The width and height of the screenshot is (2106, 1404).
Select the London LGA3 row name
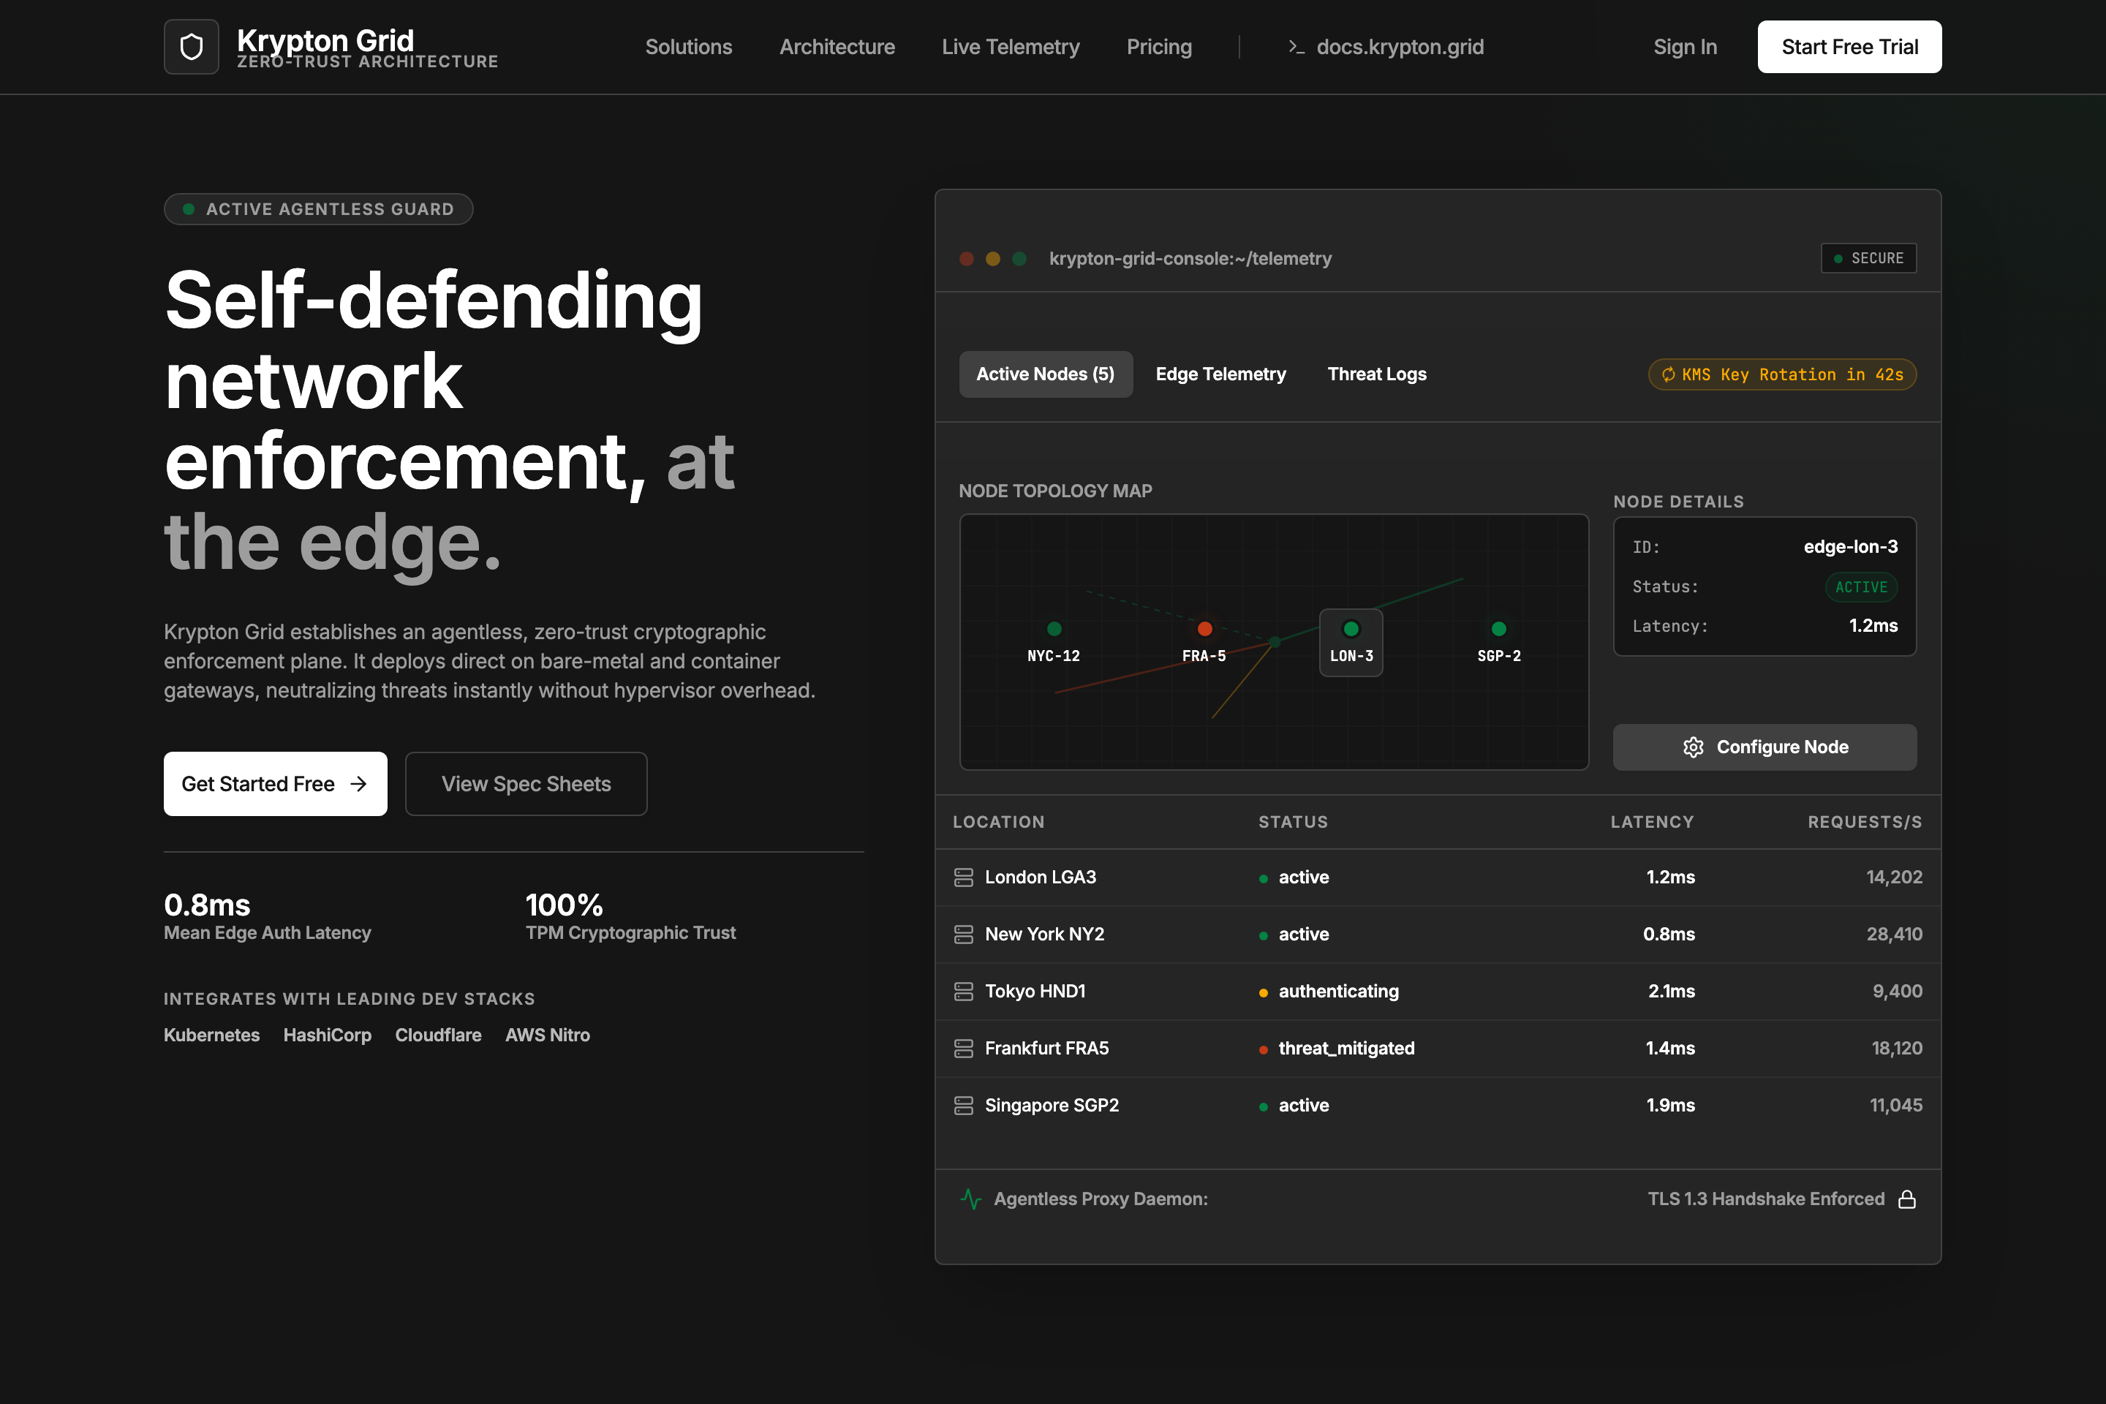tap(1041, 877)
